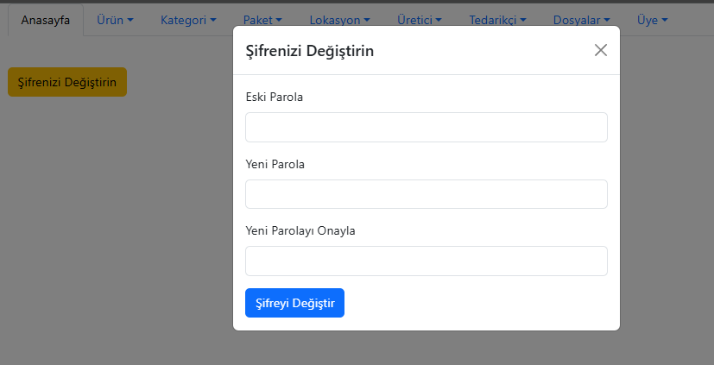Click the Eski Parola label text

coord(274,97)
